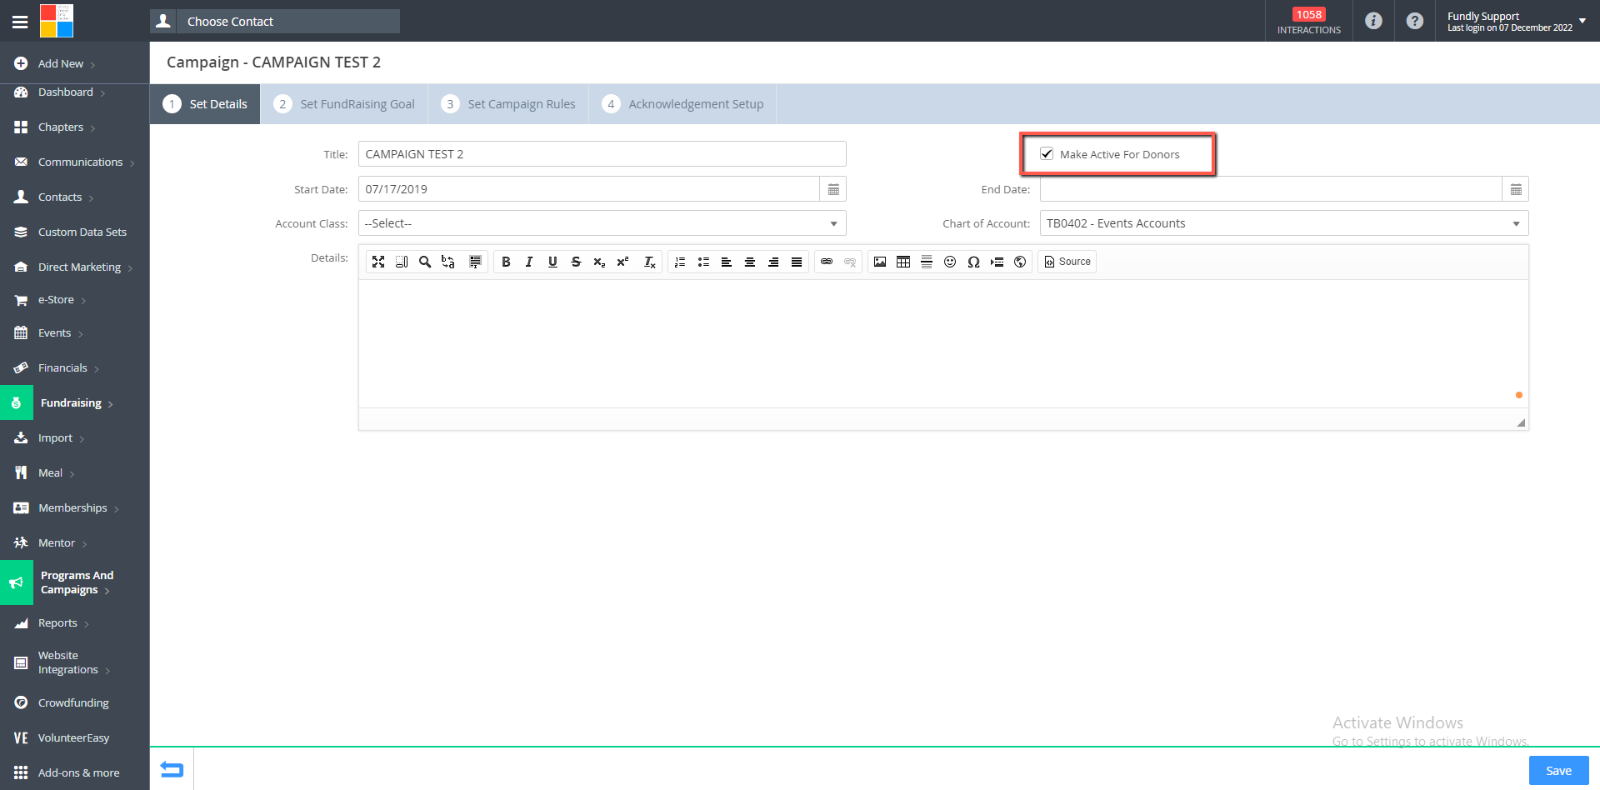Viewport: 1600px width, 790px height.
Task: Click the globe icon in editor toolbar
Action: (1020, 262)
